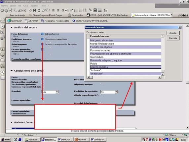Screen dimensions: 189x142
Task: Launch Internet Explorer from quick launch
Action: coord(20,140)
